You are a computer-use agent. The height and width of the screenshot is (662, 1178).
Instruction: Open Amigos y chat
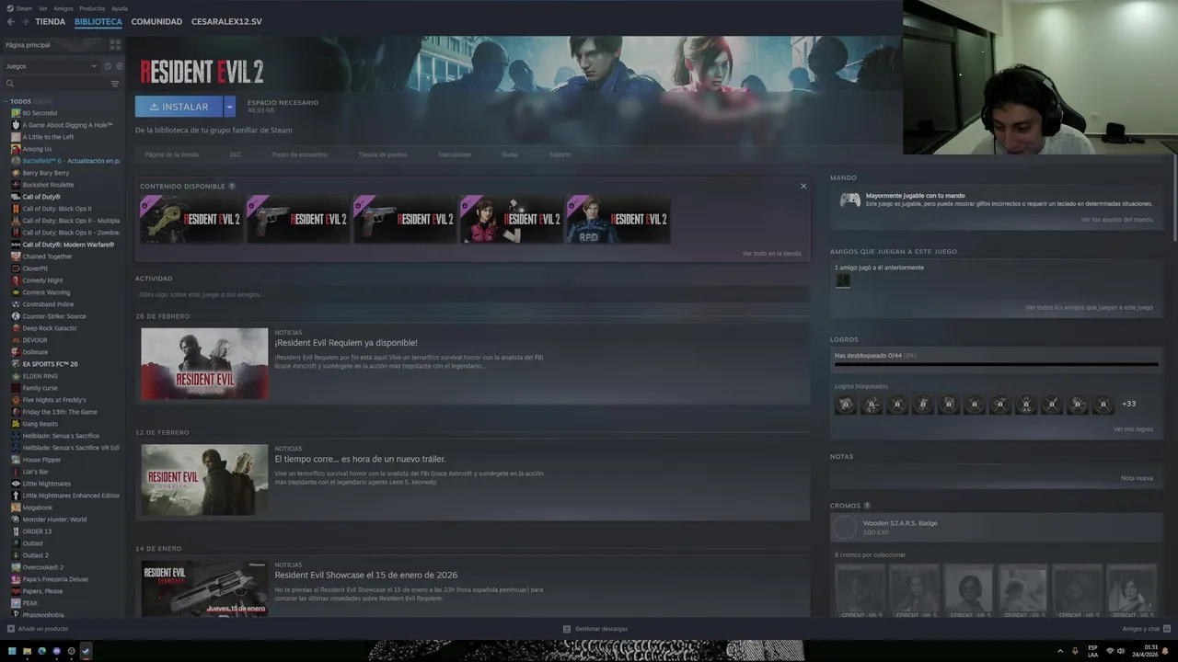click(x=1145, y=629)
